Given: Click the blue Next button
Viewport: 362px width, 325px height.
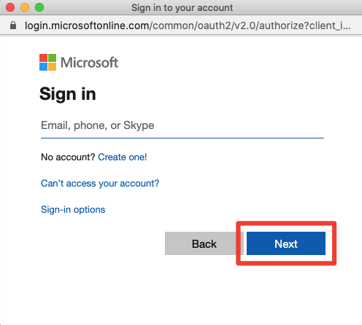Looking at the screenshot, I should [286, 243].
